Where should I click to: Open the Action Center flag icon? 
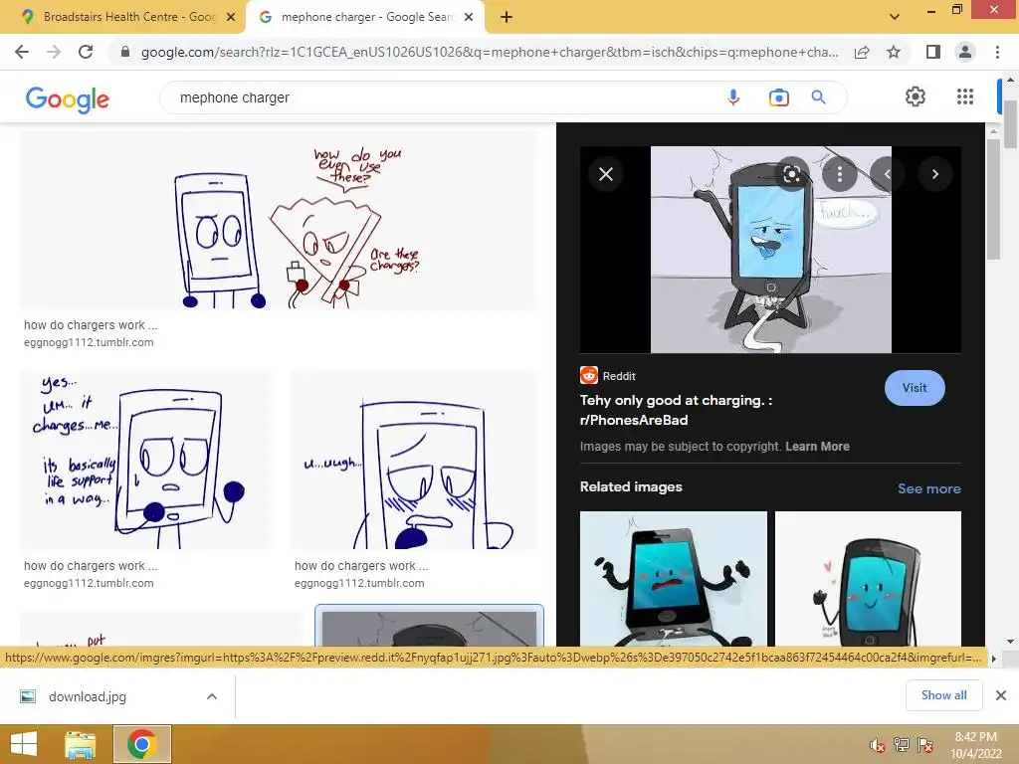(925, 745)
